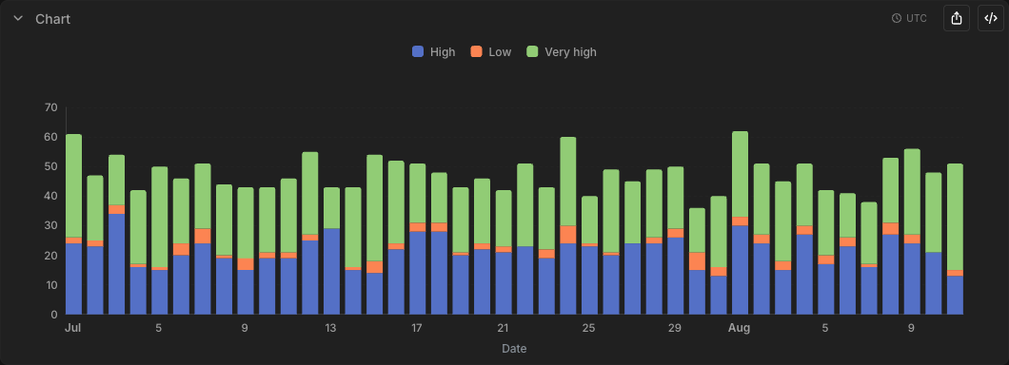Click the 21 x-axis tick label
Viewport: 1009px width, 365px height.
click(504, 328)
